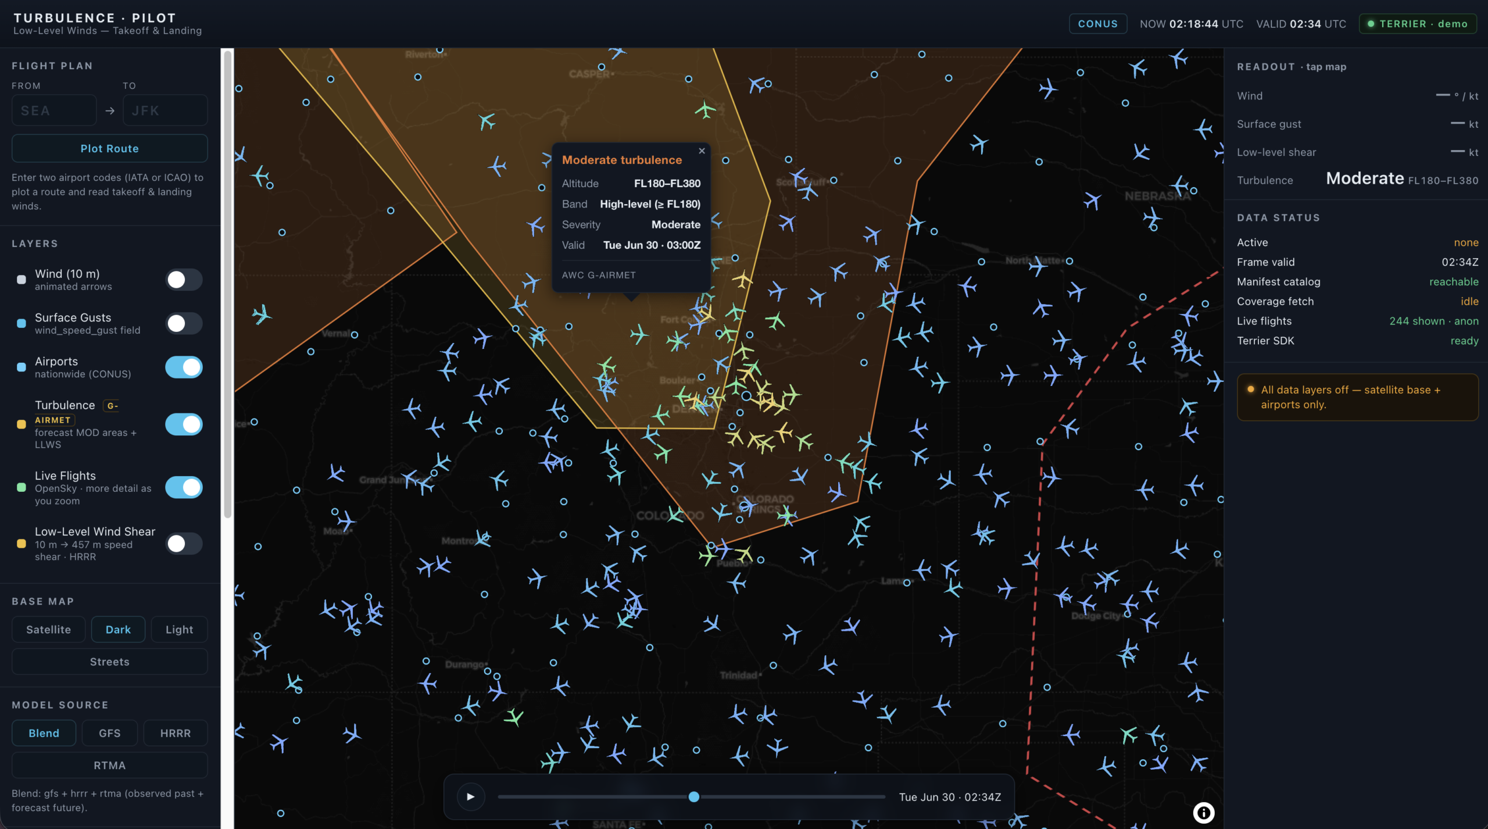Screen dimensions: 1488x829
Task: Open the map info icon
Action: (1204, 812)
